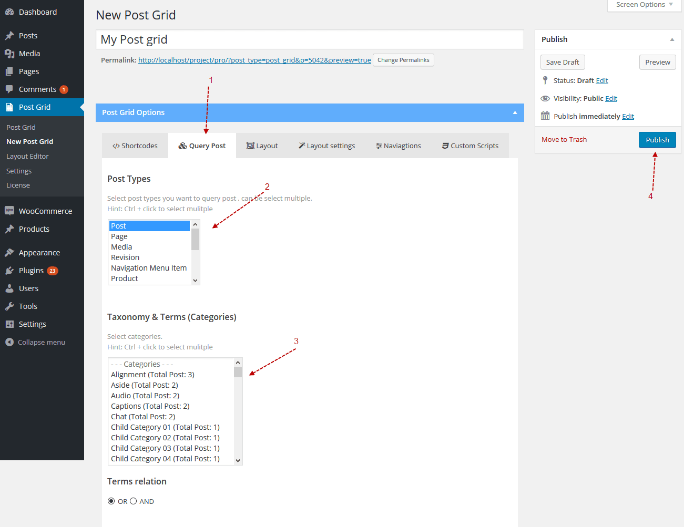
Task: Click the crop icon on Layout tab
Action: coord(251,146)
